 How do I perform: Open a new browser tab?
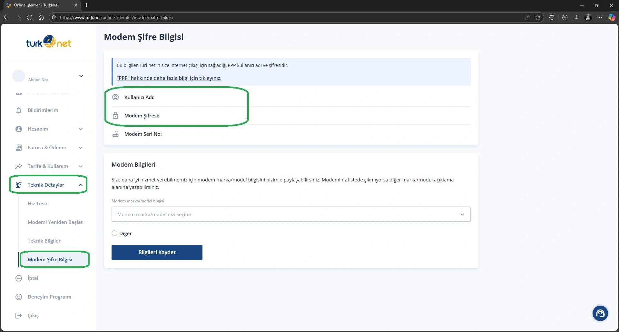tap(86, 5)
